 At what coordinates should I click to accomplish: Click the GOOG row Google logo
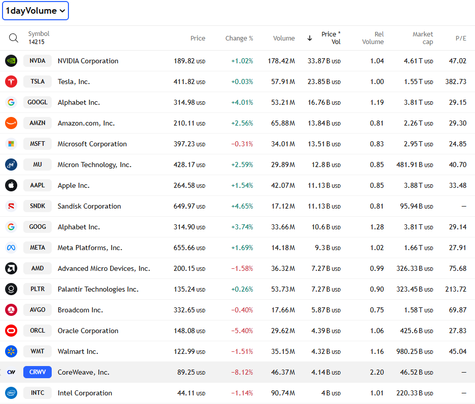pyautogui.click(x=11, y=227)
